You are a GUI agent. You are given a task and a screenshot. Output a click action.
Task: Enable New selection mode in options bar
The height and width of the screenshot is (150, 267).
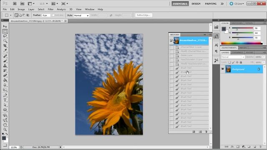point(16,15)
